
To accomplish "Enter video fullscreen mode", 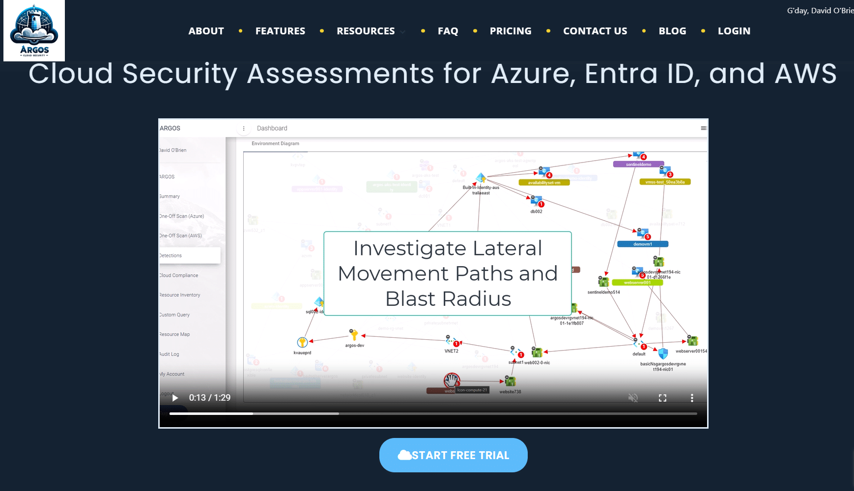I will tap(662, 398).
